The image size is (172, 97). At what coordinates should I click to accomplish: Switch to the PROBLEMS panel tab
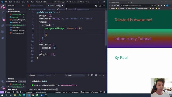[x=41, y=75]
